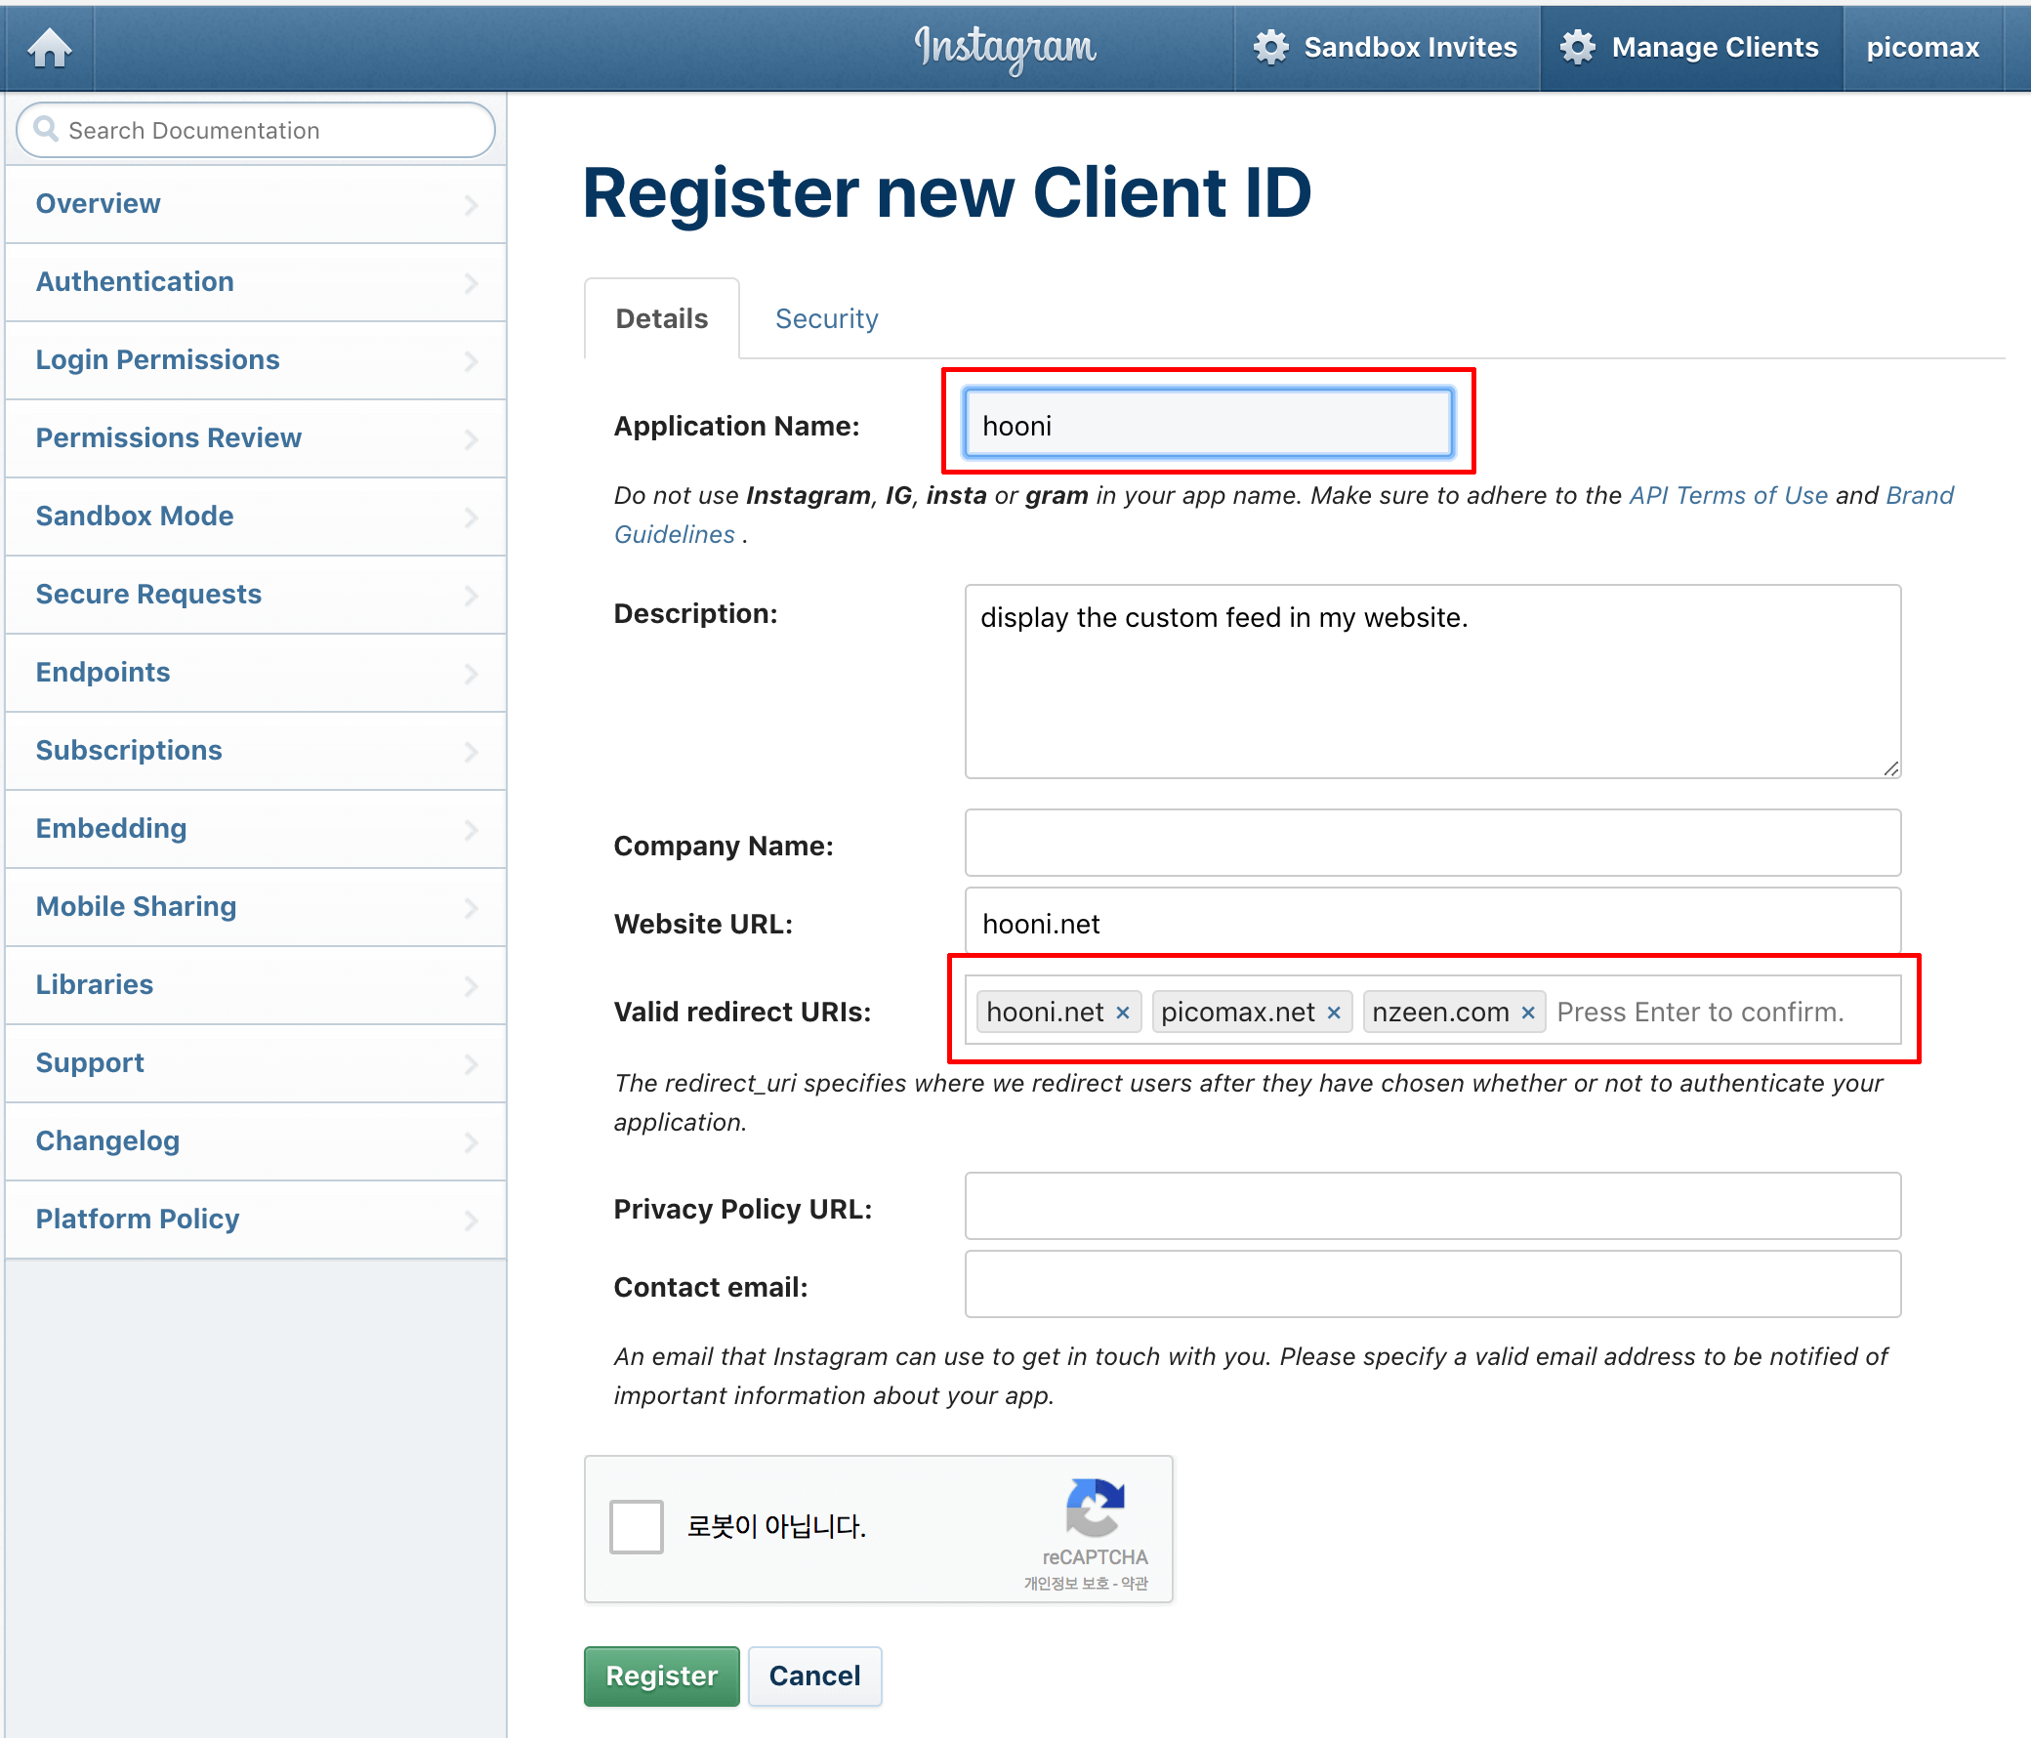The height and width of the screenshot is (1738, 2031).
Task: Open the Mobile Sharing docs section
Action: (256, 907)
